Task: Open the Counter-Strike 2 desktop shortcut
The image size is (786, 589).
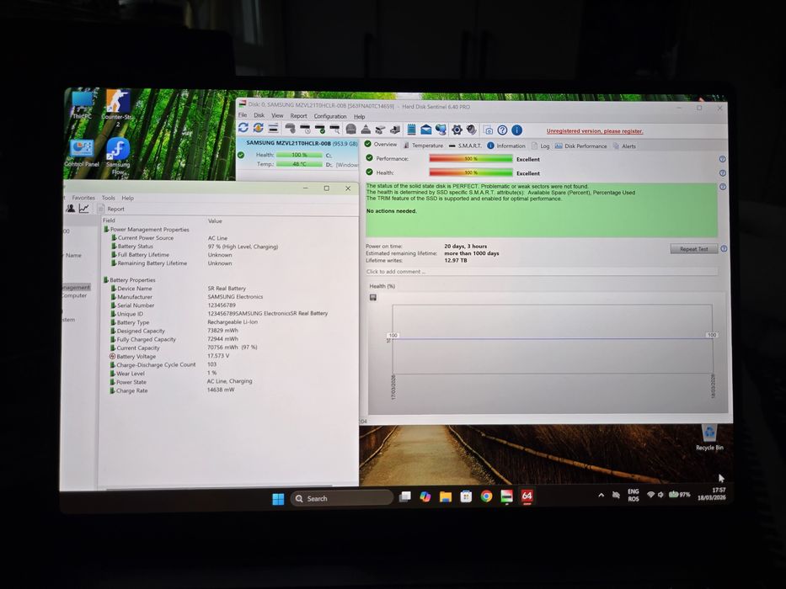Action: click(118, 109)
